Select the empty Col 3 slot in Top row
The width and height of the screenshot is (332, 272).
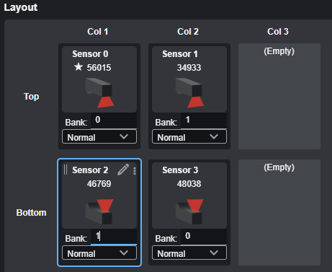279,96
